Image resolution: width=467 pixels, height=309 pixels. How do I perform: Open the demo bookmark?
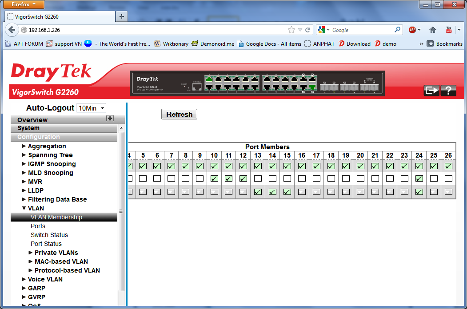(x=386, y=44)
